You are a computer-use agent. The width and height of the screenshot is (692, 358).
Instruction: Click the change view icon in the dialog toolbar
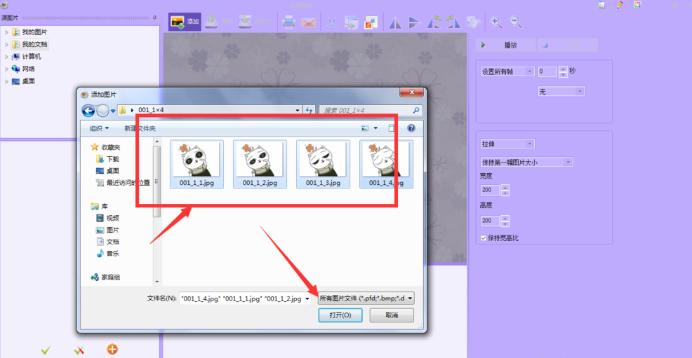point(365,128)
